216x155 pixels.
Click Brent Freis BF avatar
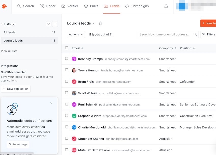point(74,82)
